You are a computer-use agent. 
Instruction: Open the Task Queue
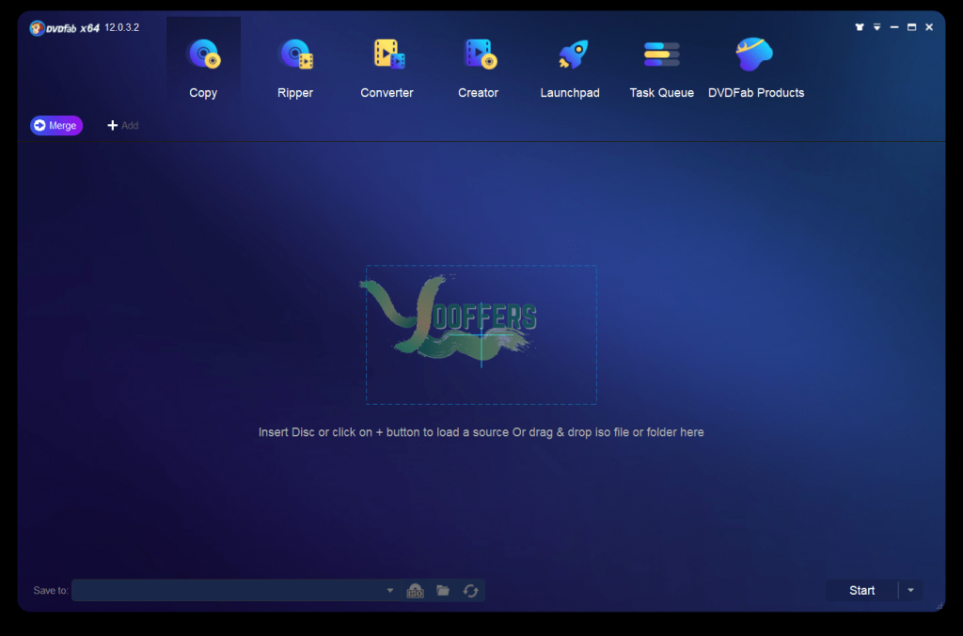tap(661, 68)
